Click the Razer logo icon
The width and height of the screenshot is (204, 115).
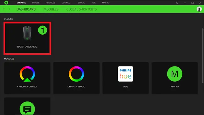pyautogui.click(x=6, y=3)
